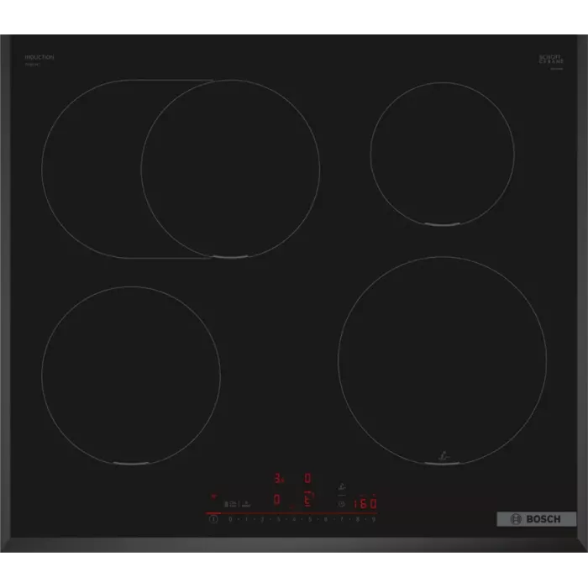Tap power level 0 on the scale

coord(229,520)
